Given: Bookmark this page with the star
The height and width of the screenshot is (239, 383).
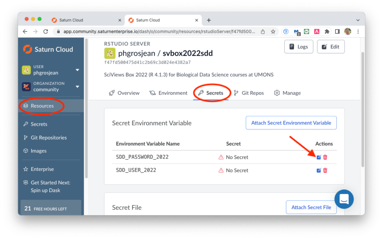Looking at the screenshot, I should 273,31.
